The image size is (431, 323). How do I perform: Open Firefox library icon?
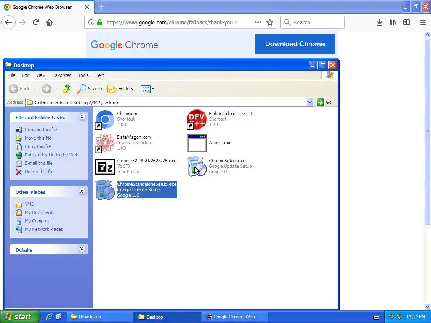(x=393, y=22)
